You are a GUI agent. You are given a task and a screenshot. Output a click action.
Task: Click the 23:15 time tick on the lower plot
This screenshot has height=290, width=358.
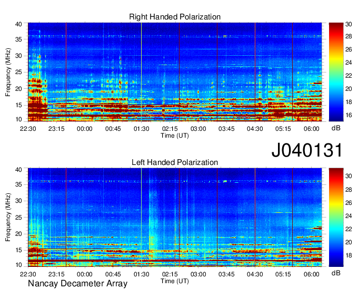pyautogui.click(x=56, y=274)
